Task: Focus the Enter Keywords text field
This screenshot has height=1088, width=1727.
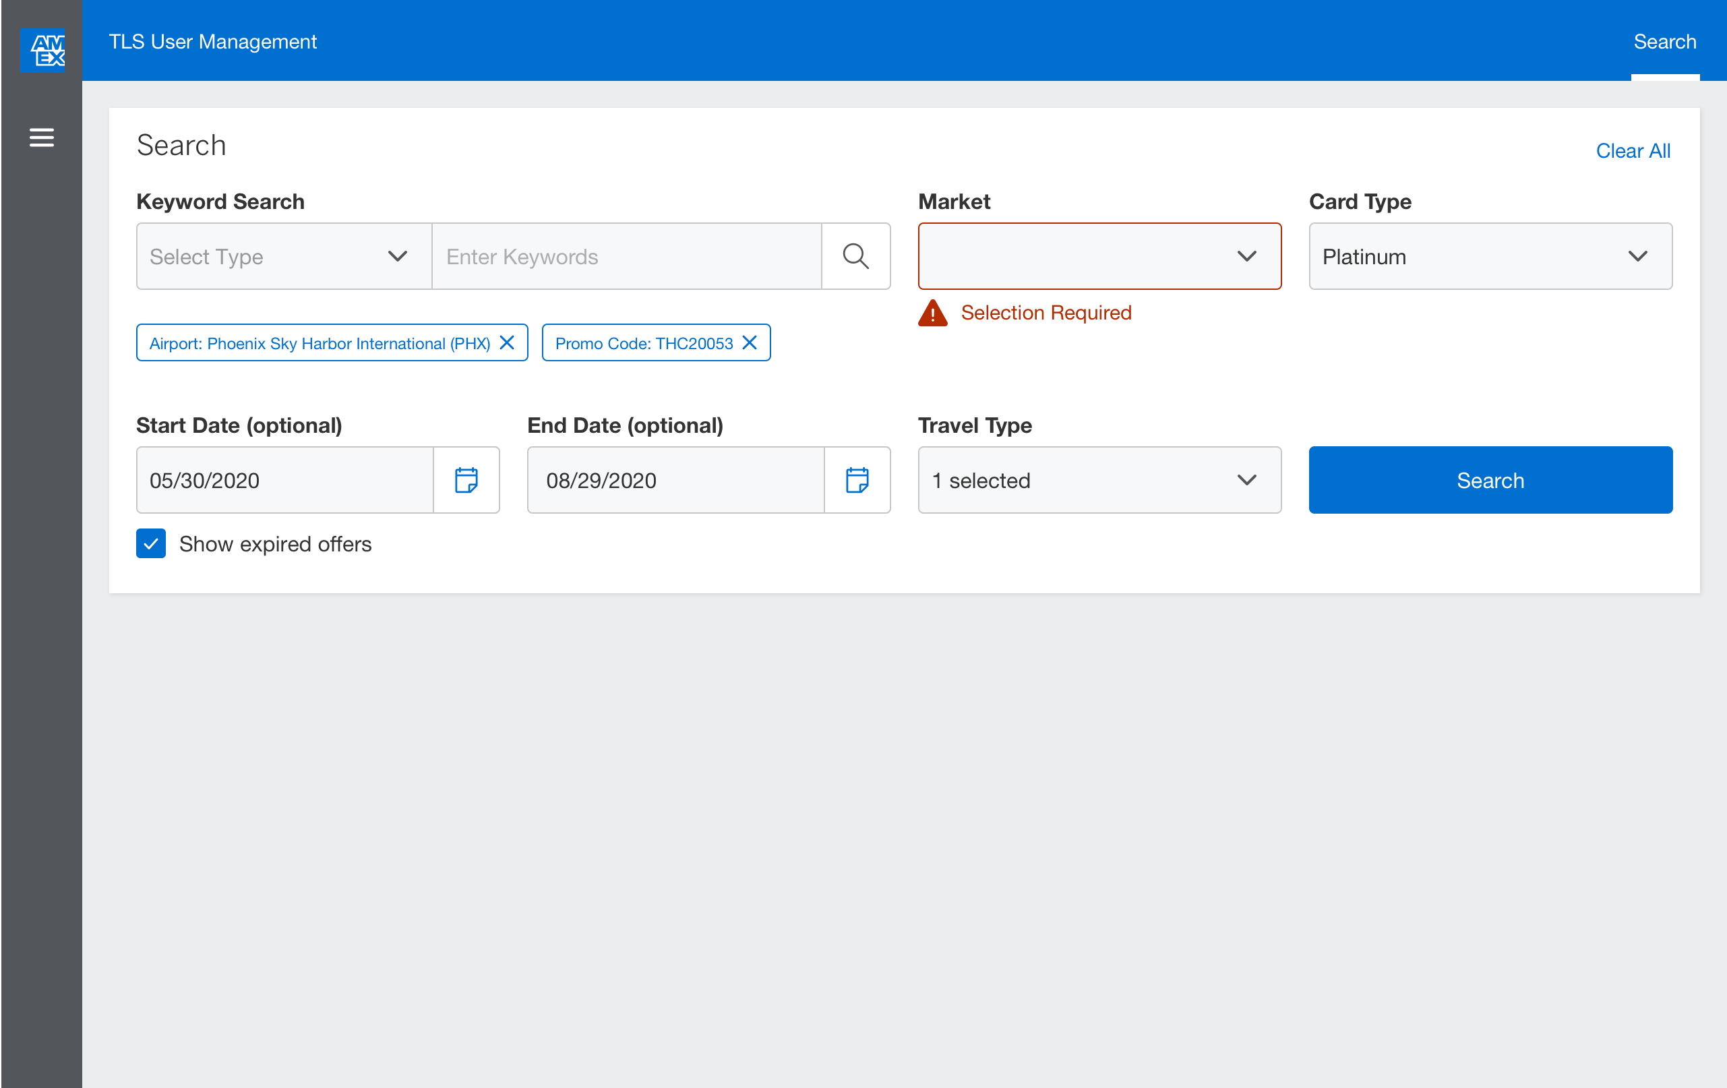Action: pos(626,256)
